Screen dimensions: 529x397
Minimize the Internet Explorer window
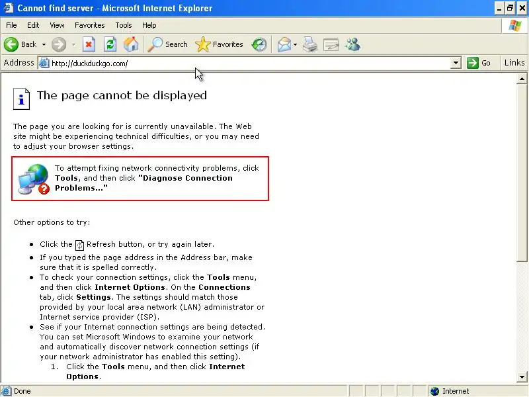(499, 8)
